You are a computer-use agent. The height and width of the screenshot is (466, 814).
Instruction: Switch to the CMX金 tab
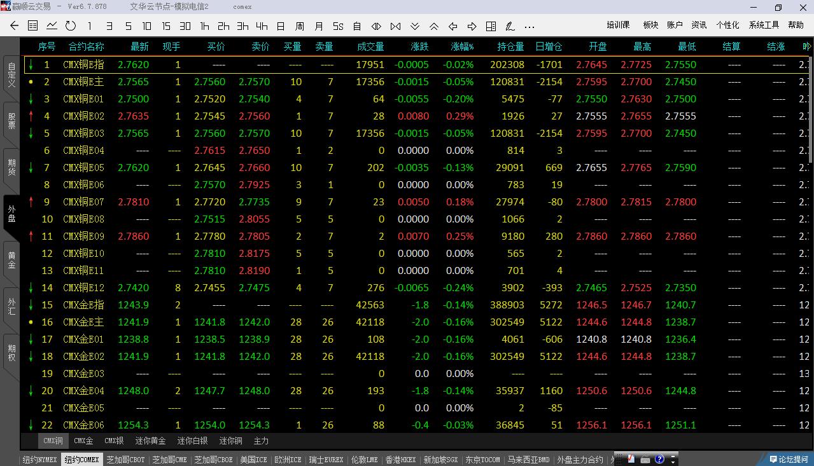[x=83, y=441]
